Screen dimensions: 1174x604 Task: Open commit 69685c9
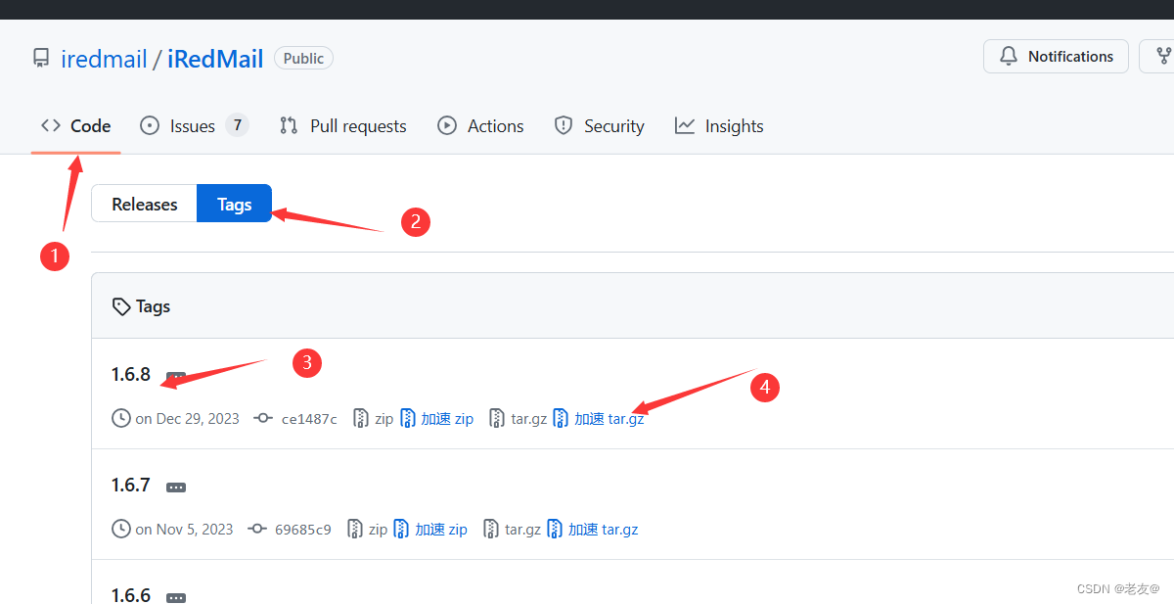303,530
